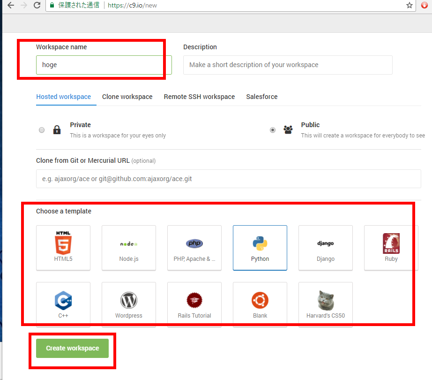The image size is (432, 380).
Task: Select the Node.js template card
Action: pyautogui.click(x=129, y=248)
